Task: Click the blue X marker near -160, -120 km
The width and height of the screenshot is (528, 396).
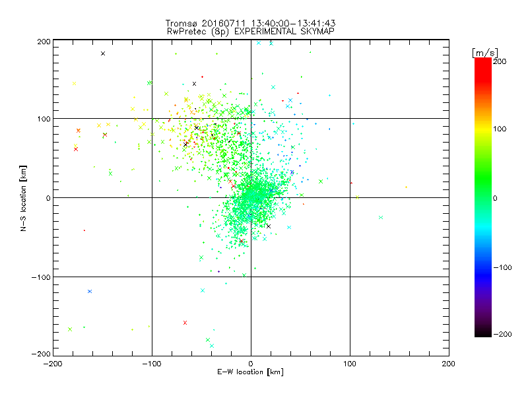Action: tap(90, 291)
